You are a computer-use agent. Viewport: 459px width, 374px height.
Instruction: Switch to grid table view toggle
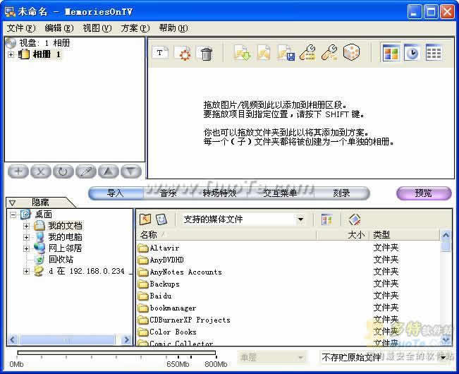[x=434, y=54]
